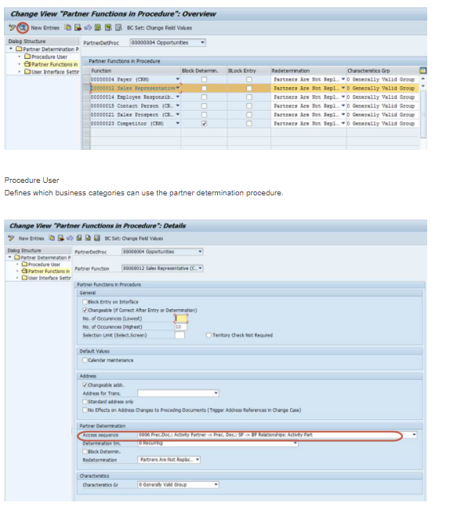Click the Delete icon in Overview toolbar

78,27
